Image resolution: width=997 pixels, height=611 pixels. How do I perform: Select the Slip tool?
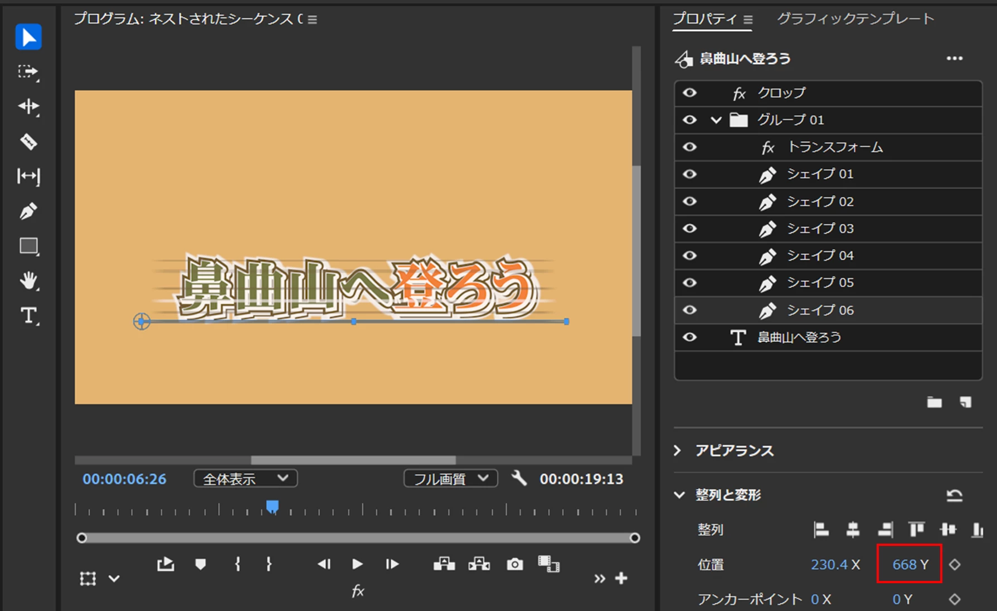click(x=28, y=176)
